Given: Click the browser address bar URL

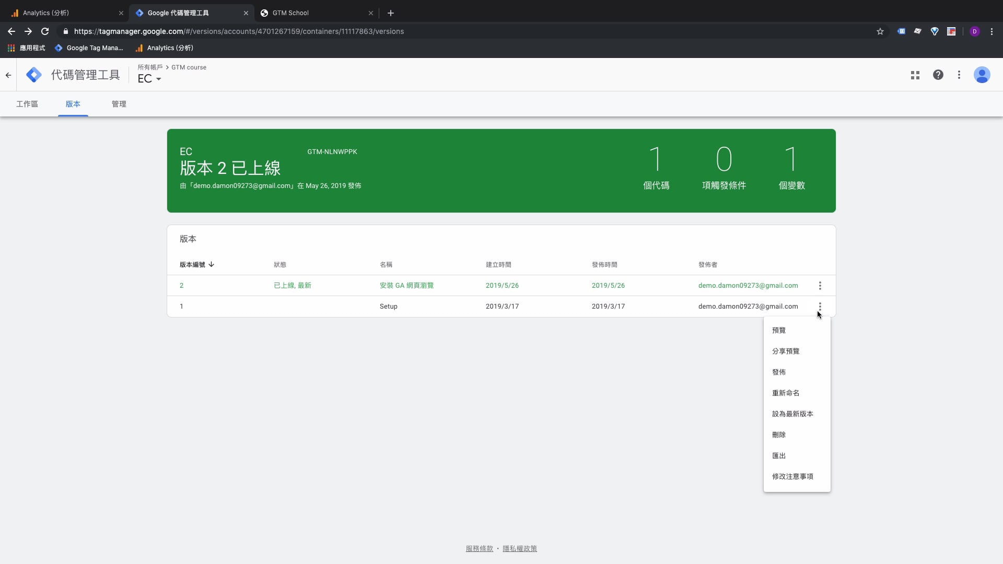Looking at the screenshot, I should pos(239,31).
